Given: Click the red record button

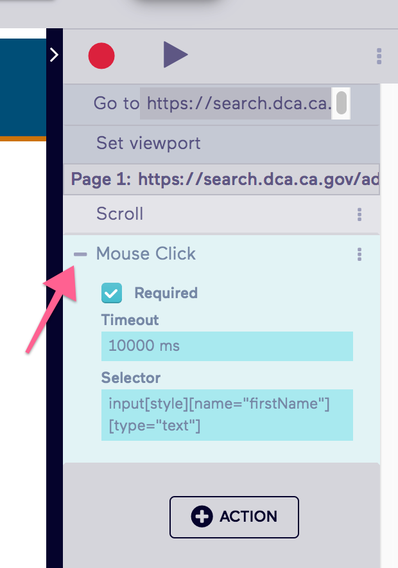Looking at the screenshot, I should (x=101, y=55).
